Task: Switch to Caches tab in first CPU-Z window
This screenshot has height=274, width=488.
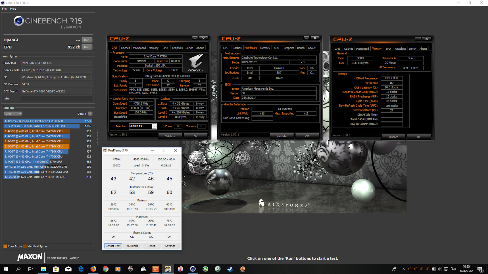Action: (125, 48)
